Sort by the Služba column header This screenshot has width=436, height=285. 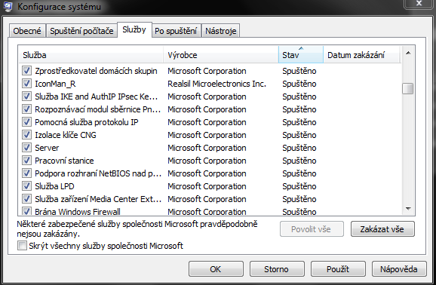point(91,55)
